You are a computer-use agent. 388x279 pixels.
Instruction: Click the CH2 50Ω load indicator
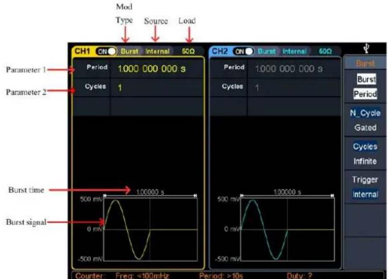point(326,51)
